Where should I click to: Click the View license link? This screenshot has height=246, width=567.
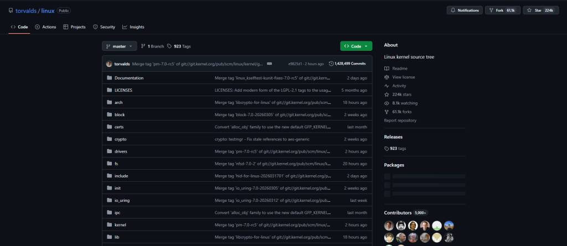coord(404,77)
